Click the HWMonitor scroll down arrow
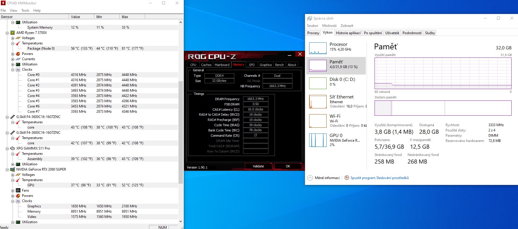 [181, 221]
